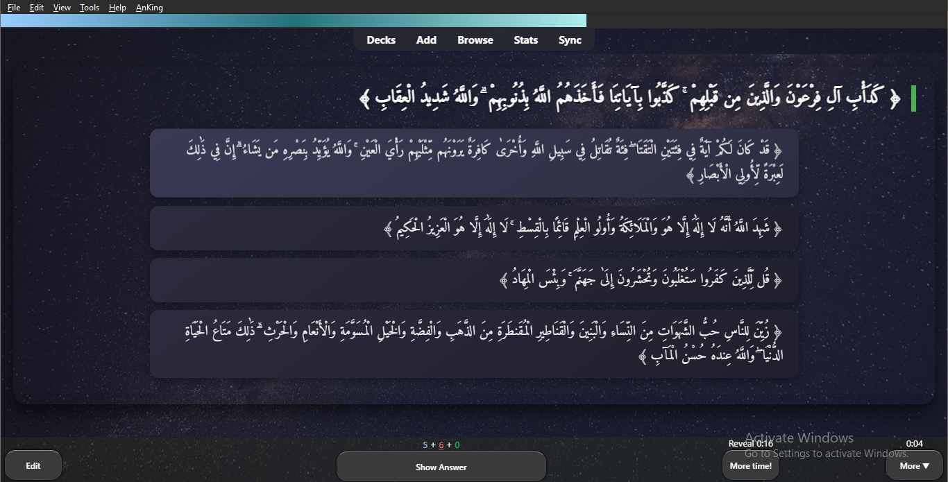Go to the Decks screen
The height and width of the screenshot is (482, 948).
click(x=381, y=40)
